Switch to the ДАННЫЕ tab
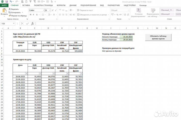181x120 pixels. pyautogui.click(x=73, y=5)
